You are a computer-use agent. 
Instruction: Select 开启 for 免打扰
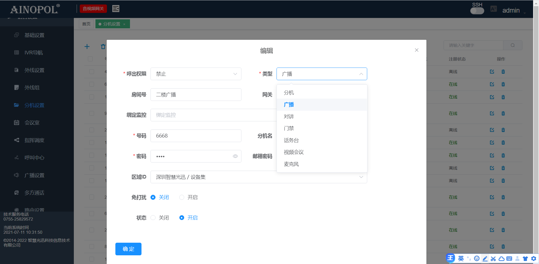click(182, 197)
